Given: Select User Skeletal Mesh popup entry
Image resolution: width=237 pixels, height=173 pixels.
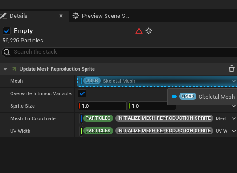Looking at the screenshot, I should [x=203, y=97].
